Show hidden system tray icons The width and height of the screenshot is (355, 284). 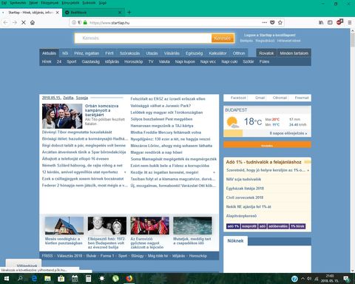[x=302, y=279]
